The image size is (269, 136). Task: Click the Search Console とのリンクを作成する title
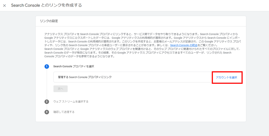tap(46, 5)
